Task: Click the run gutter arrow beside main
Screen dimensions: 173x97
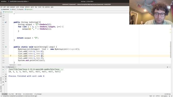Action: click(x=6, y=47)
